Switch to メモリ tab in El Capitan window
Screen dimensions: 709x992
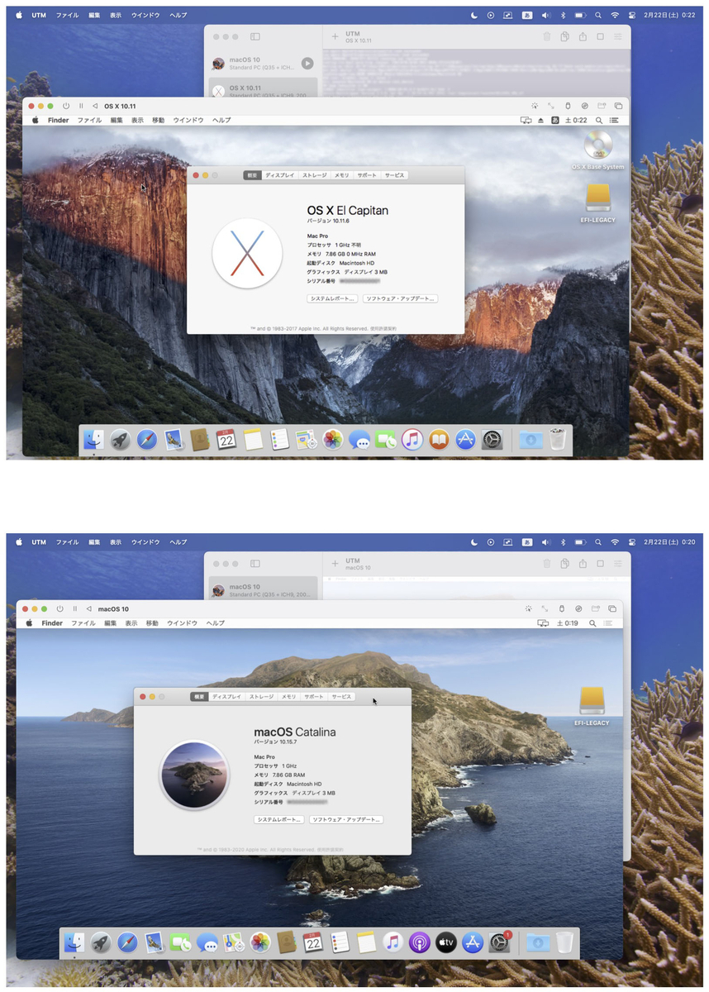click(342, 175)
